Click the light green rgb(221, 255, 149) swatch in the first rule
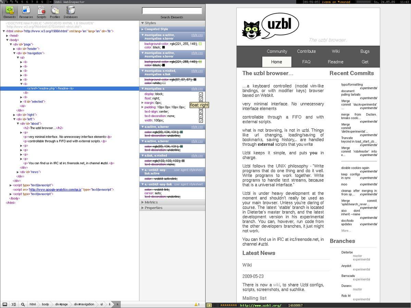411x308 pixels. click(200, 44)
